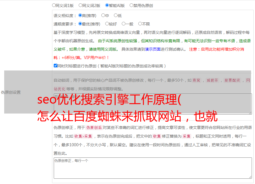Click the 伪原创设置 section label
The height and width of the screenshot is (184, 255).
pyautogui.click(x=11, y=92)
